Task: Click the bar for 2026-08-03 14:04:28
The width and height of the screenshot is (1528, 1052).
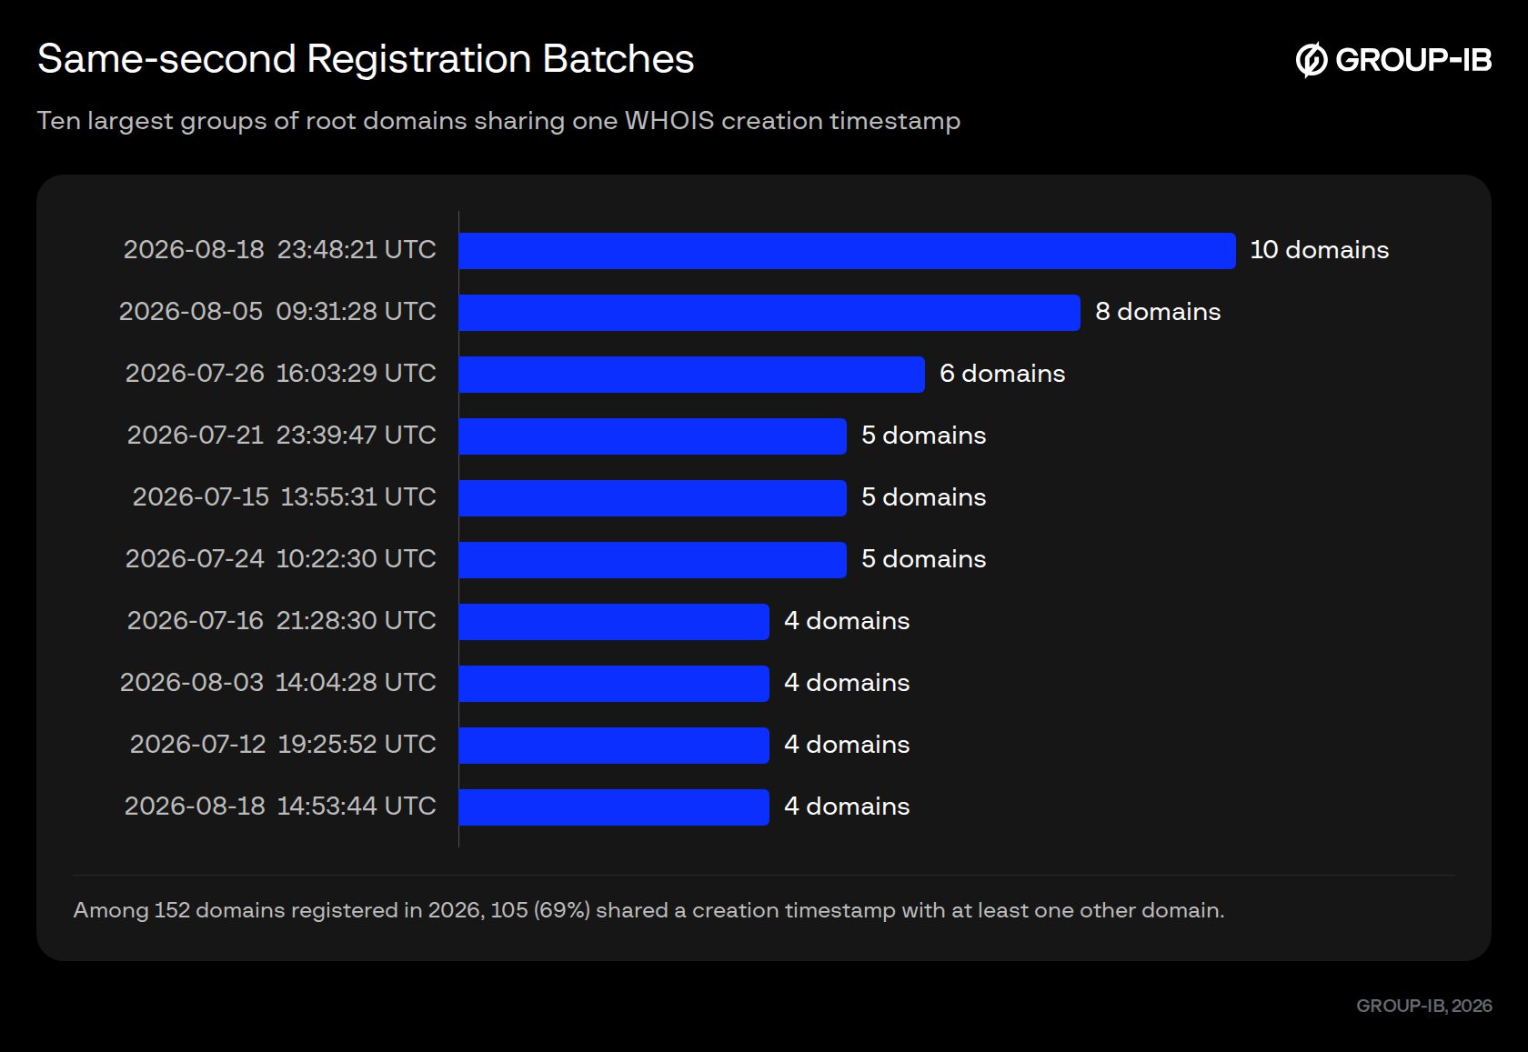Action: [614, 684]
